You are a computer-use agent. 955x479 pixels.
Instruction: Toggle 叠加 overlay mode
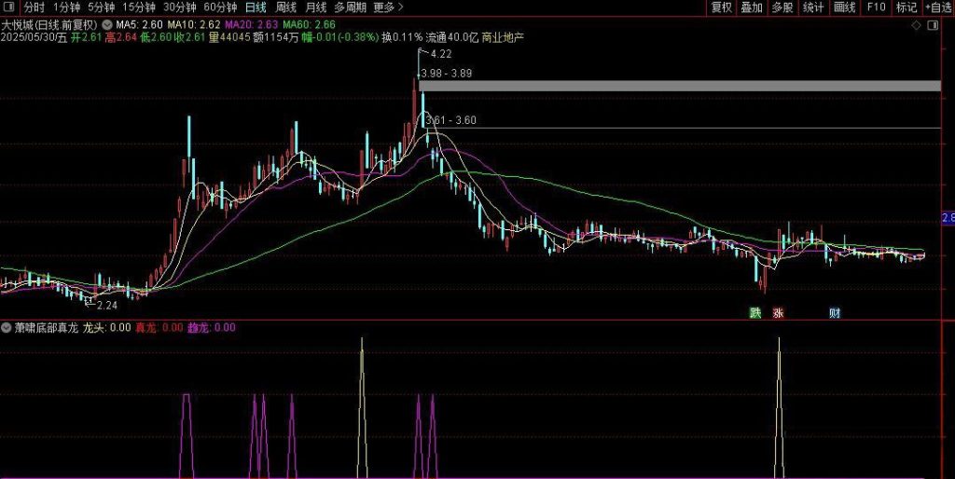click(x=752, y=7)
